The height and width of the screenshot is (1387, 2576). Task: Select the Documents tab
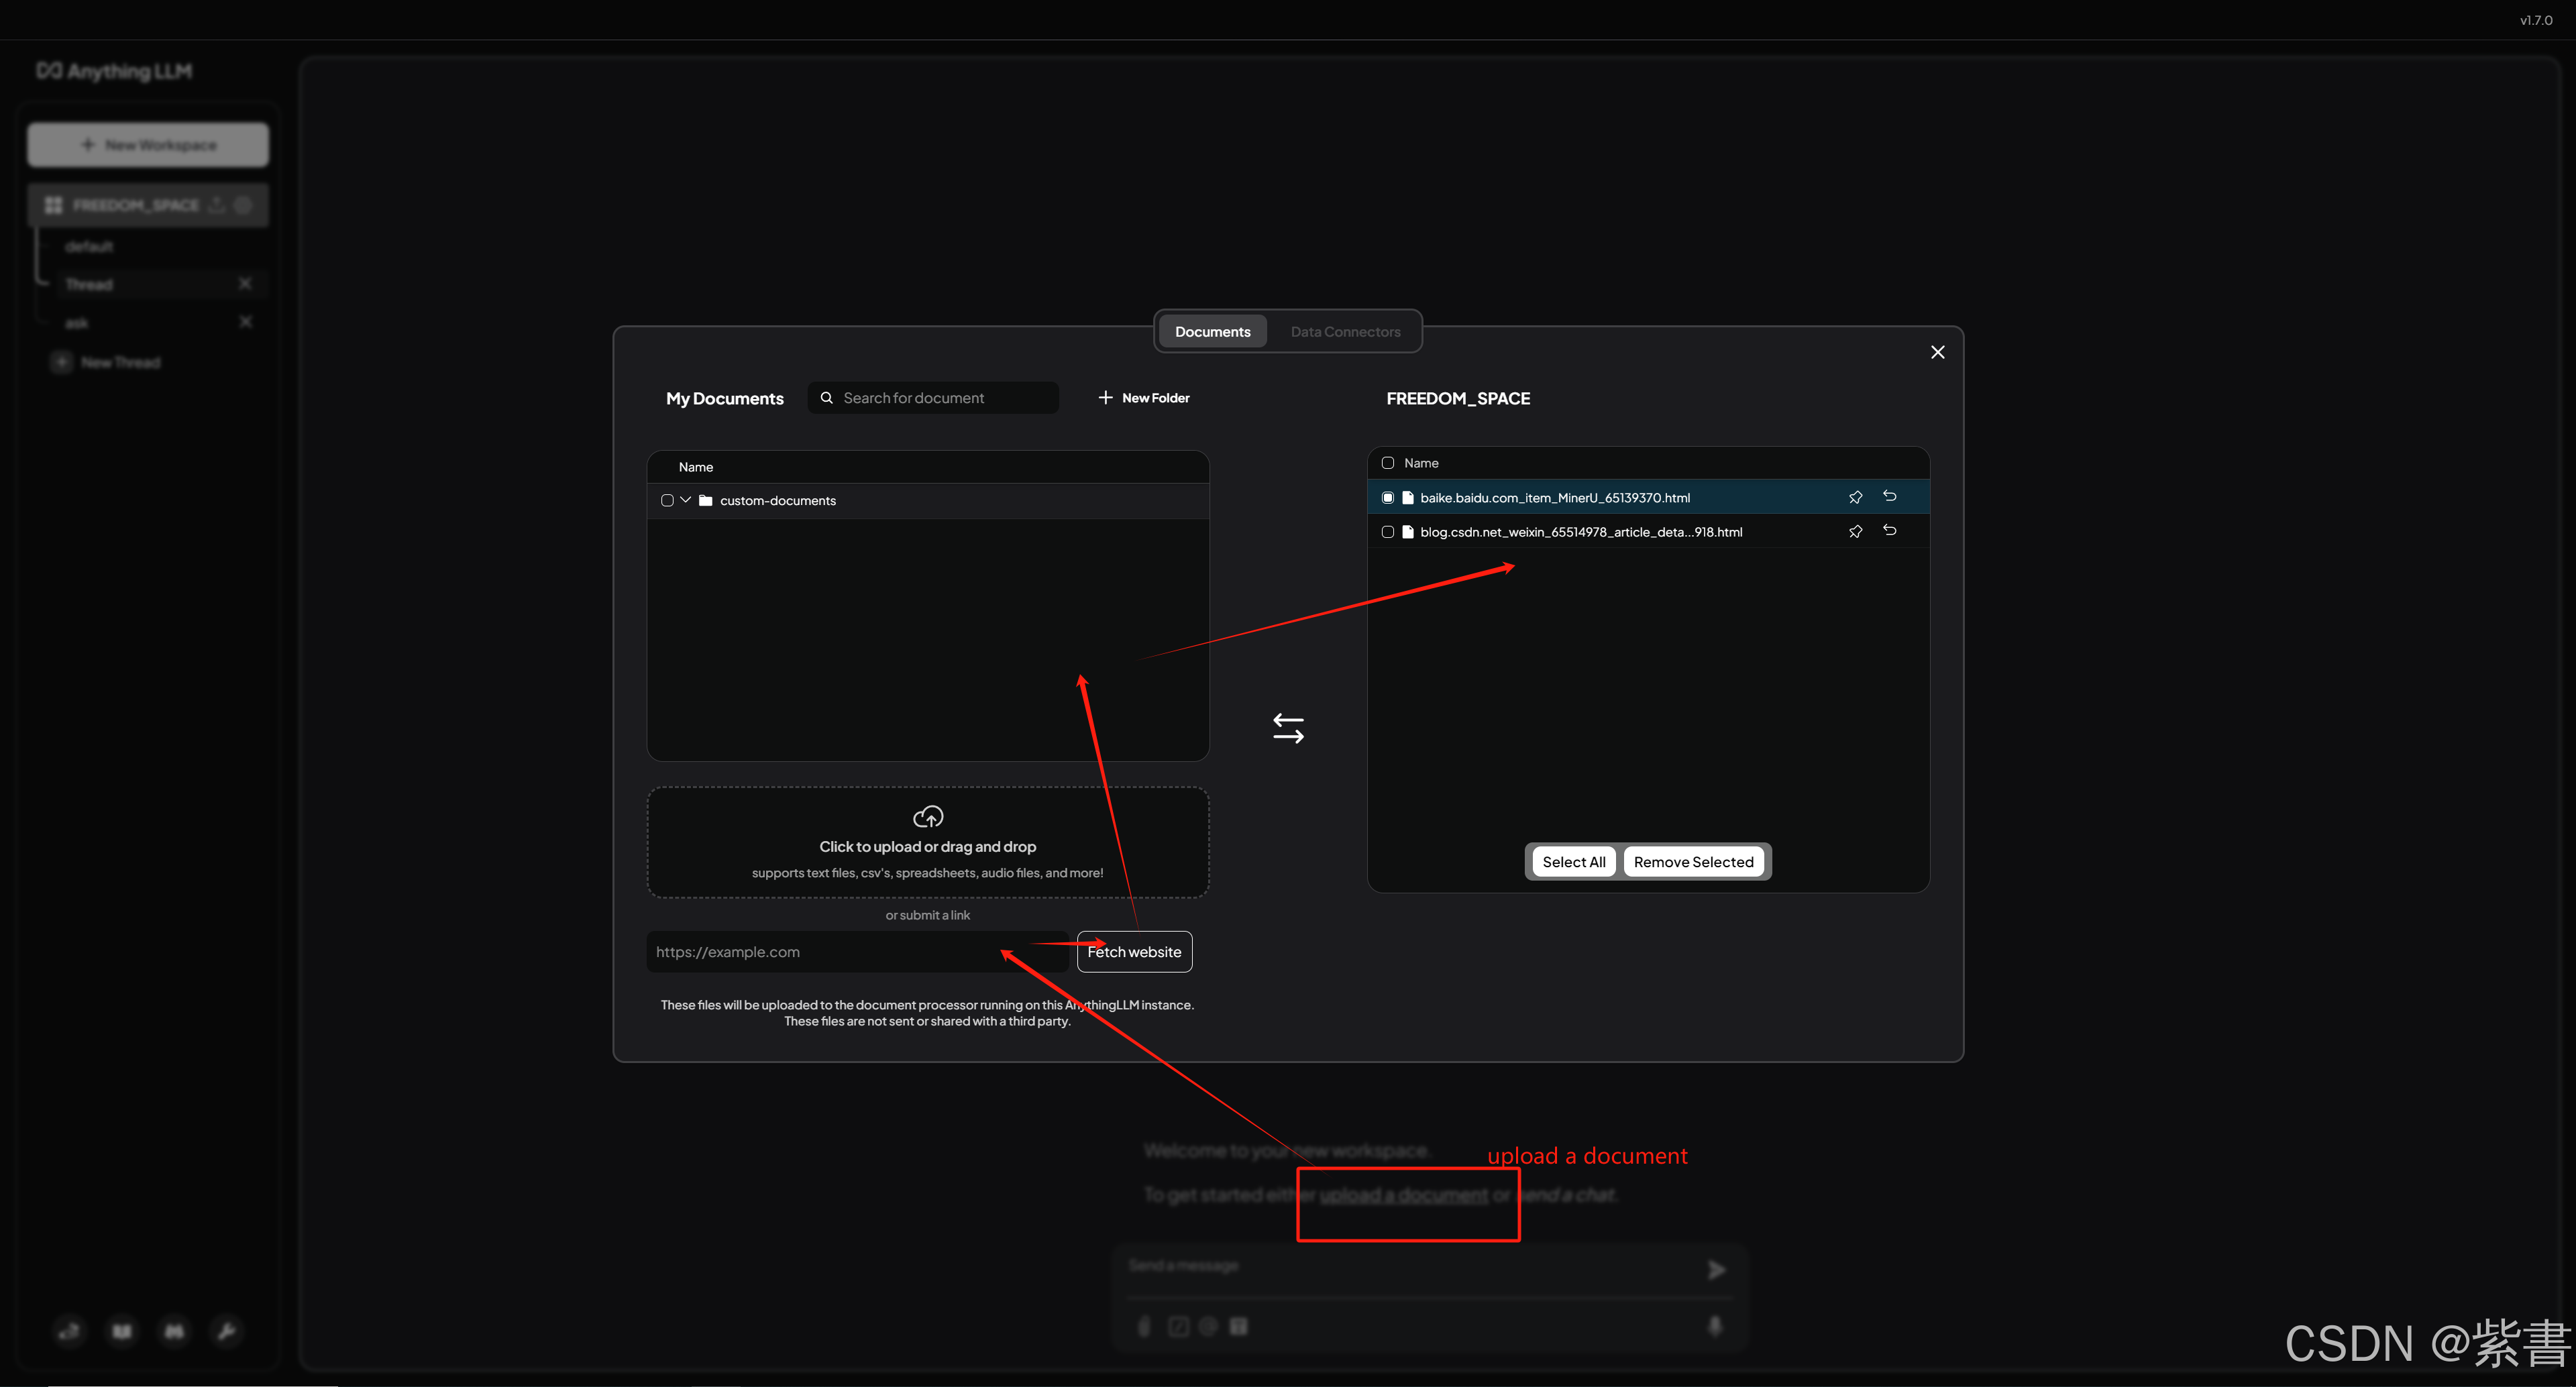[x=1212, y=332]
